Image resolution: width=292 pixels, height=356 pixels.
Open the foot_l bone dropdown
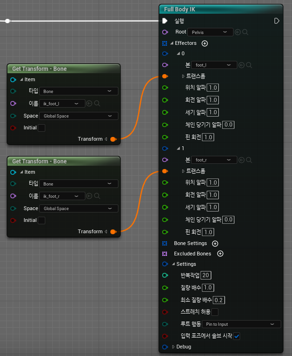tap(214, 65)
